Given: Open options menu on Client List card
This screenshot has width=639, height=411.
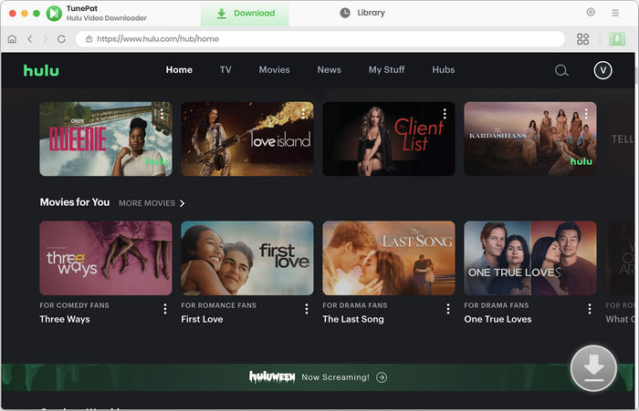Looking at the screenshot, I should [x=445, y=114].
